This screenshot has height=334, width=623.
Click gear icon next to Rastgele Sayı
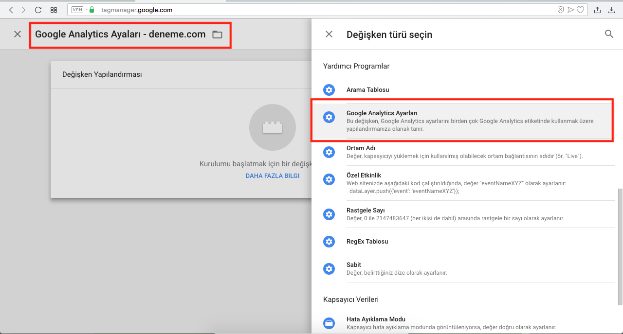[329, 214]
